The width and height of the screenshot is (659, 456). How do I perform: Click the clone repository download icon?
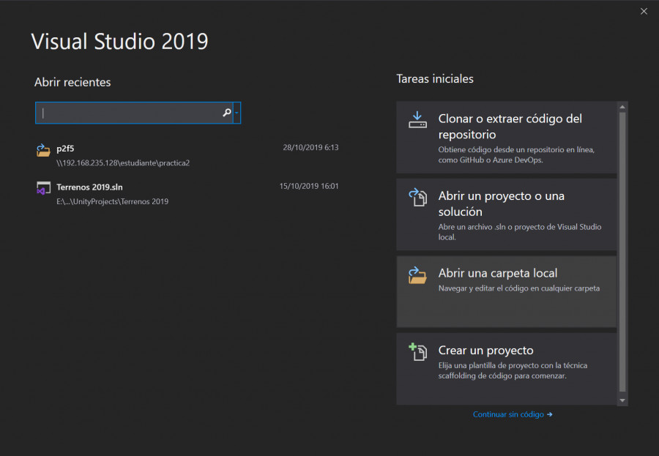(x=417, y=120)
